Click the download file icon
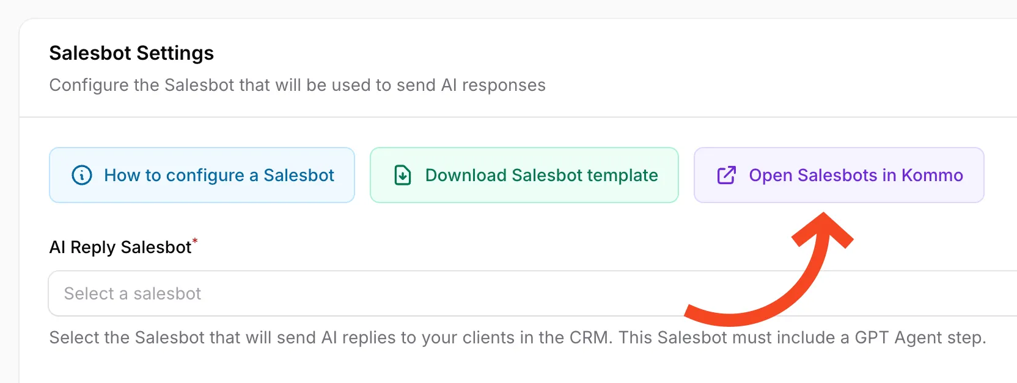Image resolution: width=1017 pixels, height=383 pixels. pos(403,175)
